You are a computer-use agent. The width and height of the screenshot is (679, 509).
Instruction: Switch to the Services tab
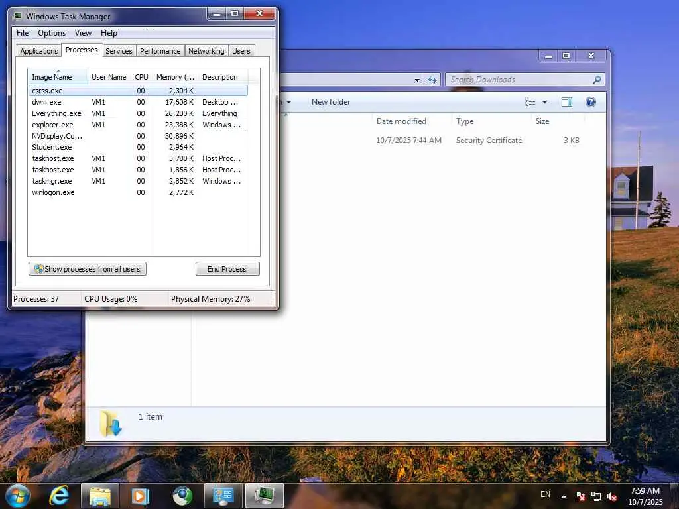(x=119, y=51)
